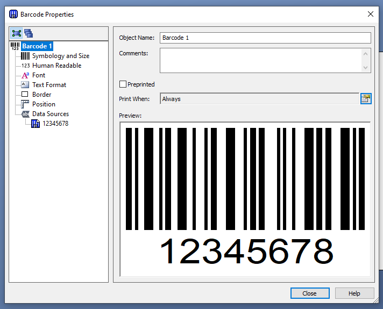Close the Barcode Properties dialog with X
383x309 pixels.
click(371, 14)
